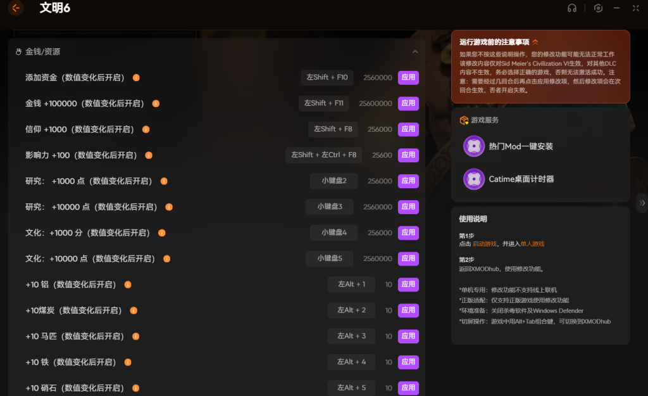Image resolution: width=648 pixels, height=396 pixels.
Task: Open customer support via headset icon
Action: click(572, 8)
